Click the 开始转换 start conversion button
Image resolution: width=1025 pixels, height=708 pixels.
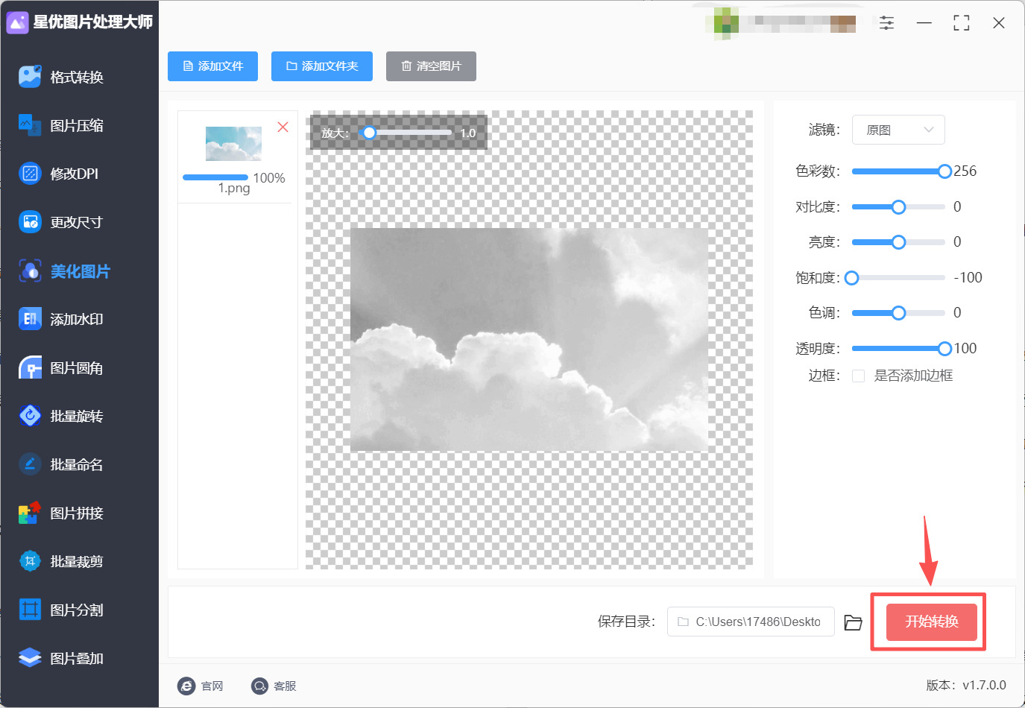pyautogui.click(x=929, y=622)
